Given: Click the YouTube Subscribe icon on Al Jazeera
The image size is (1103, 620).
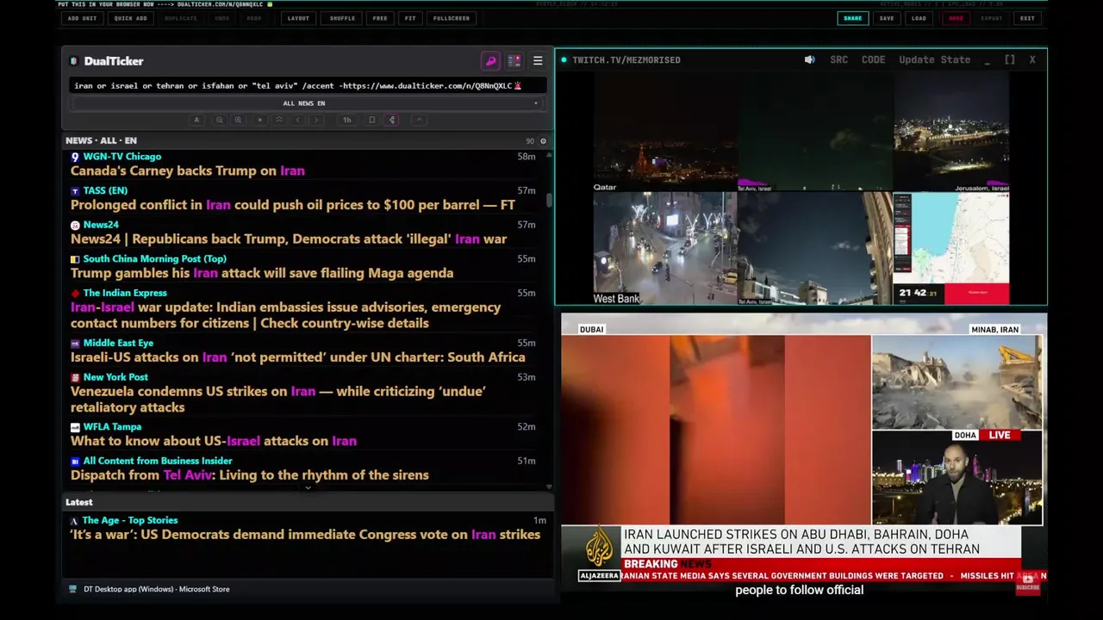Looking at the screenshot, I should pyautogui.click(x=1027, y=583).
